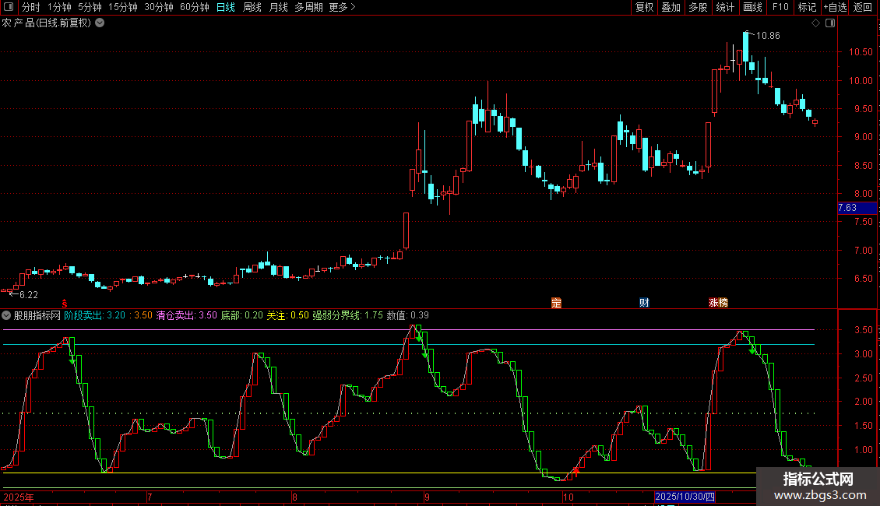Screen dimensions: 880x506
Task: Click the 返回 back button
Action: pos(863,7)
